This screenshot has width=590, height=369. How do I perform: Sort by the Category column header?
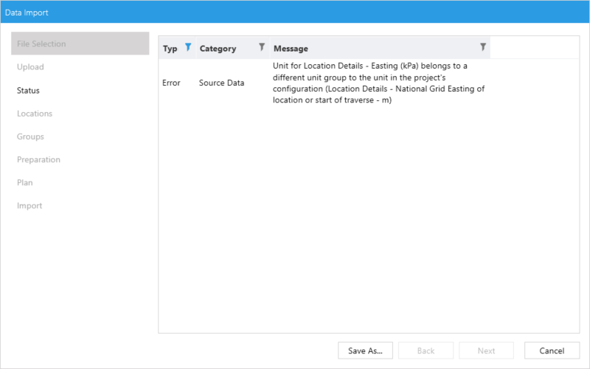point(218,49)
